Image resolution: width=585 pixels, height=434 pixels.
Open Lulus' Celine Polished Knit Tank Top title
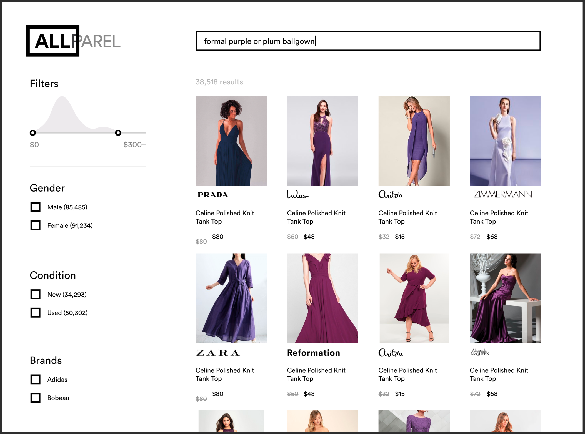tap(316, 217)
